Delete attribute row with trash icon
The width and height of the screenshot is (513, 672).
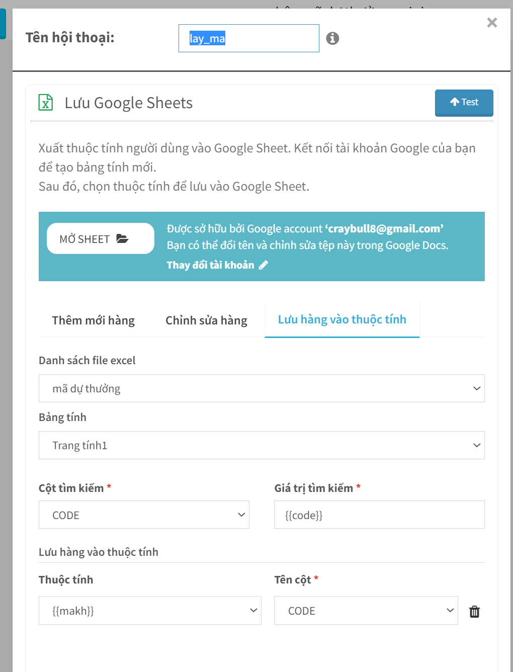[474, 611]
